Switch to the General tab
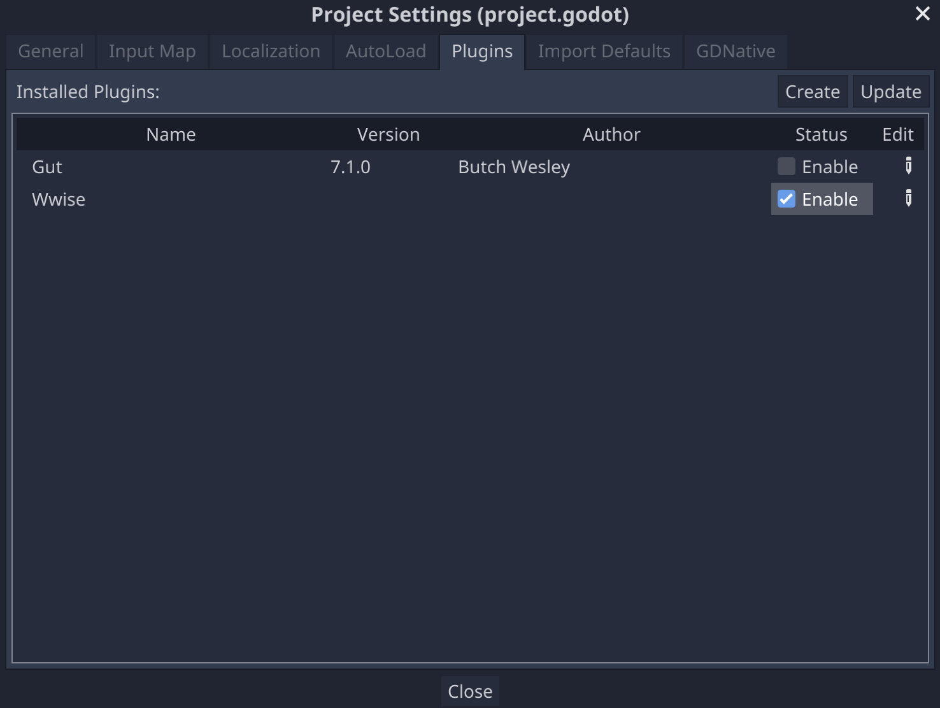This screenshot has height=708, width=940. click(x=51, y=52)
